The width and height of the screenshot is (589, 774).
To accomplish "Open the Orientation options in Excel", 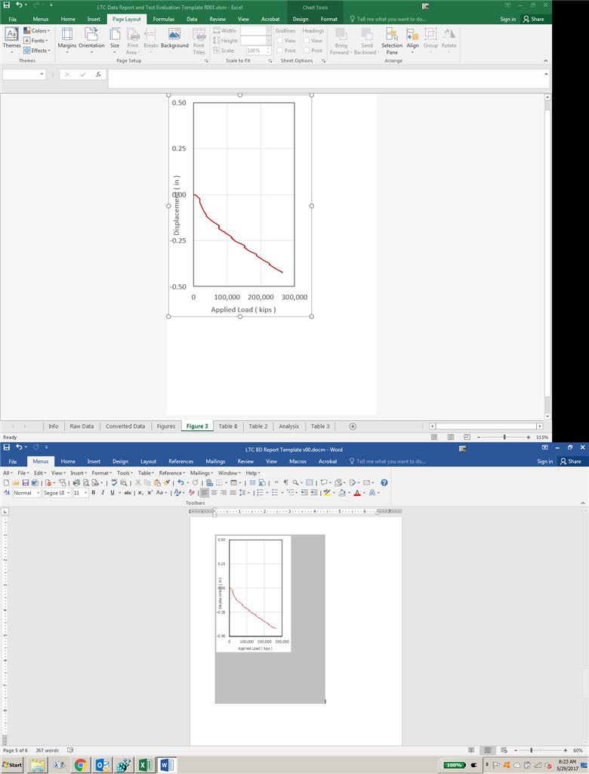I will 91,40.
